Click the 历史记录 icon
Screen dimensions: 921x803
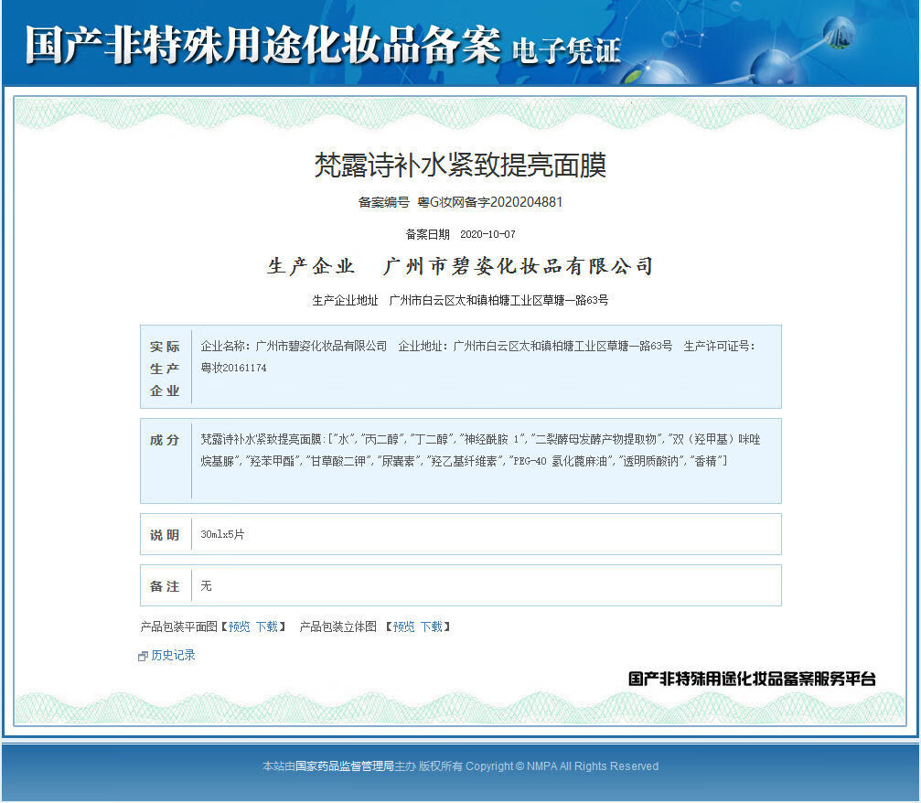coord(143,656)
